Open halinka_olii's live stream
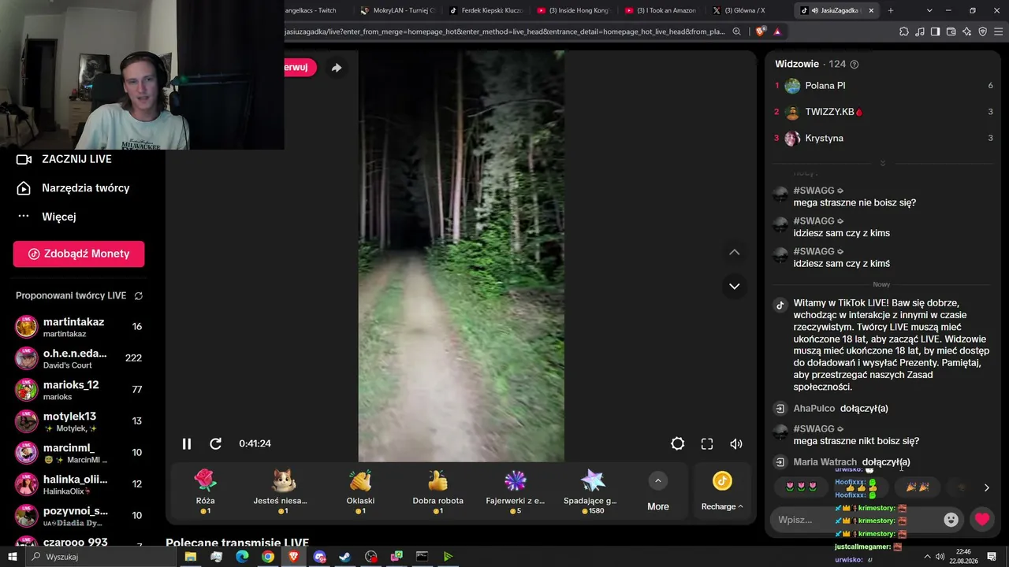 tap(79, 484)
